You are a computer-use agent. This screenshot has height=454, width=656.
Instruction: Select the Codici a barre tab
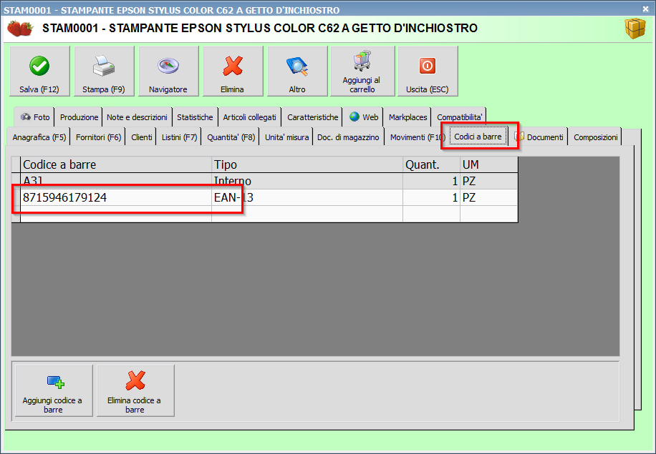(478, 137)
